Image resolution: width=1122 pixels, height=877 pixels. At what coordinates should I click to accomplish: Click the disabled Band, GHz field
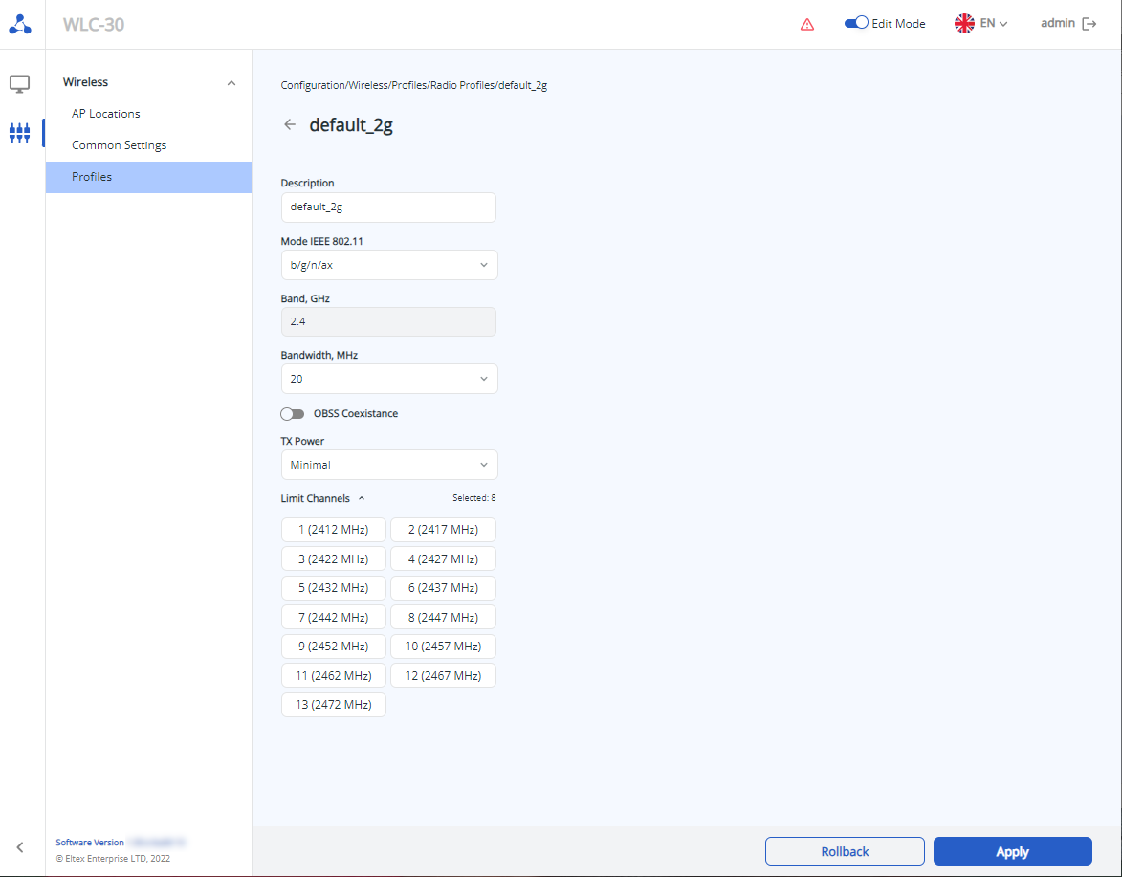pyautogui.click(x=388, y=322)
